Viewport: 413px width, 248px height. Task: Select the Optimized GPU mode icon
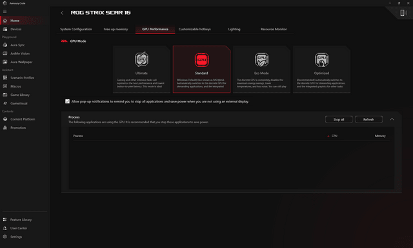321,60
